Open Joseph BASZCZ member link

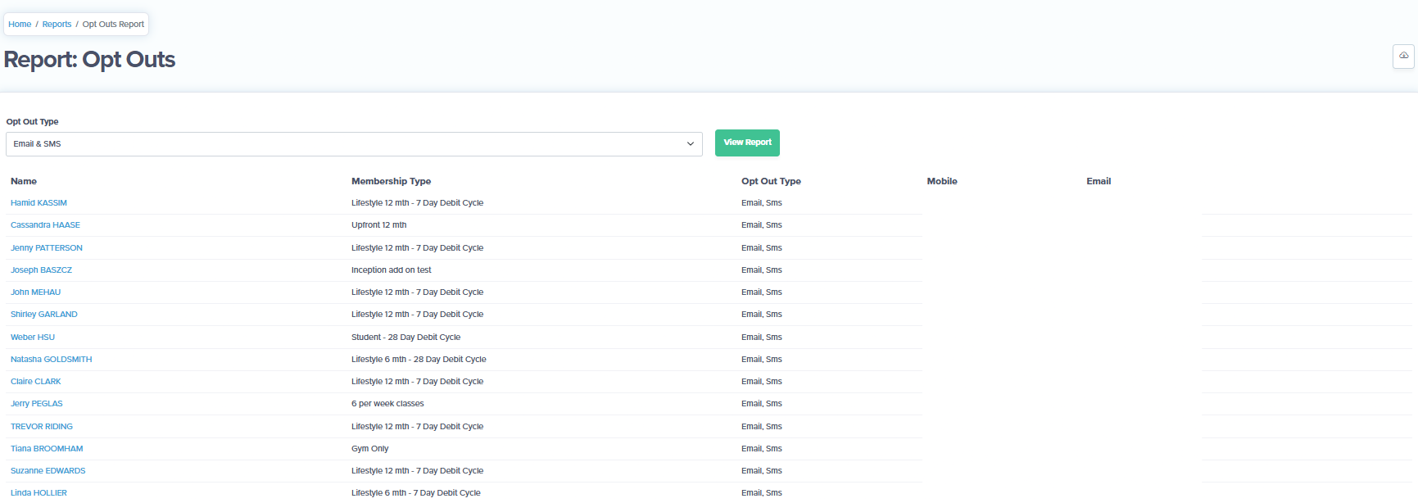[x=41, y=270]
